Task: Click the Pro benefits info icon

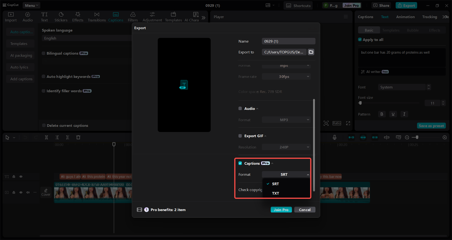Action: [147, 210]
